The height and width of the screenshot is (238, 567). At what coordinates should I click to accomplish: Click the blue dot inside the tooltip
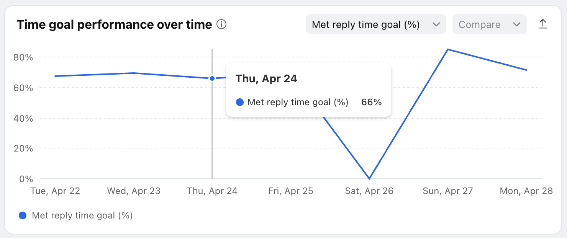coord(240,102)
